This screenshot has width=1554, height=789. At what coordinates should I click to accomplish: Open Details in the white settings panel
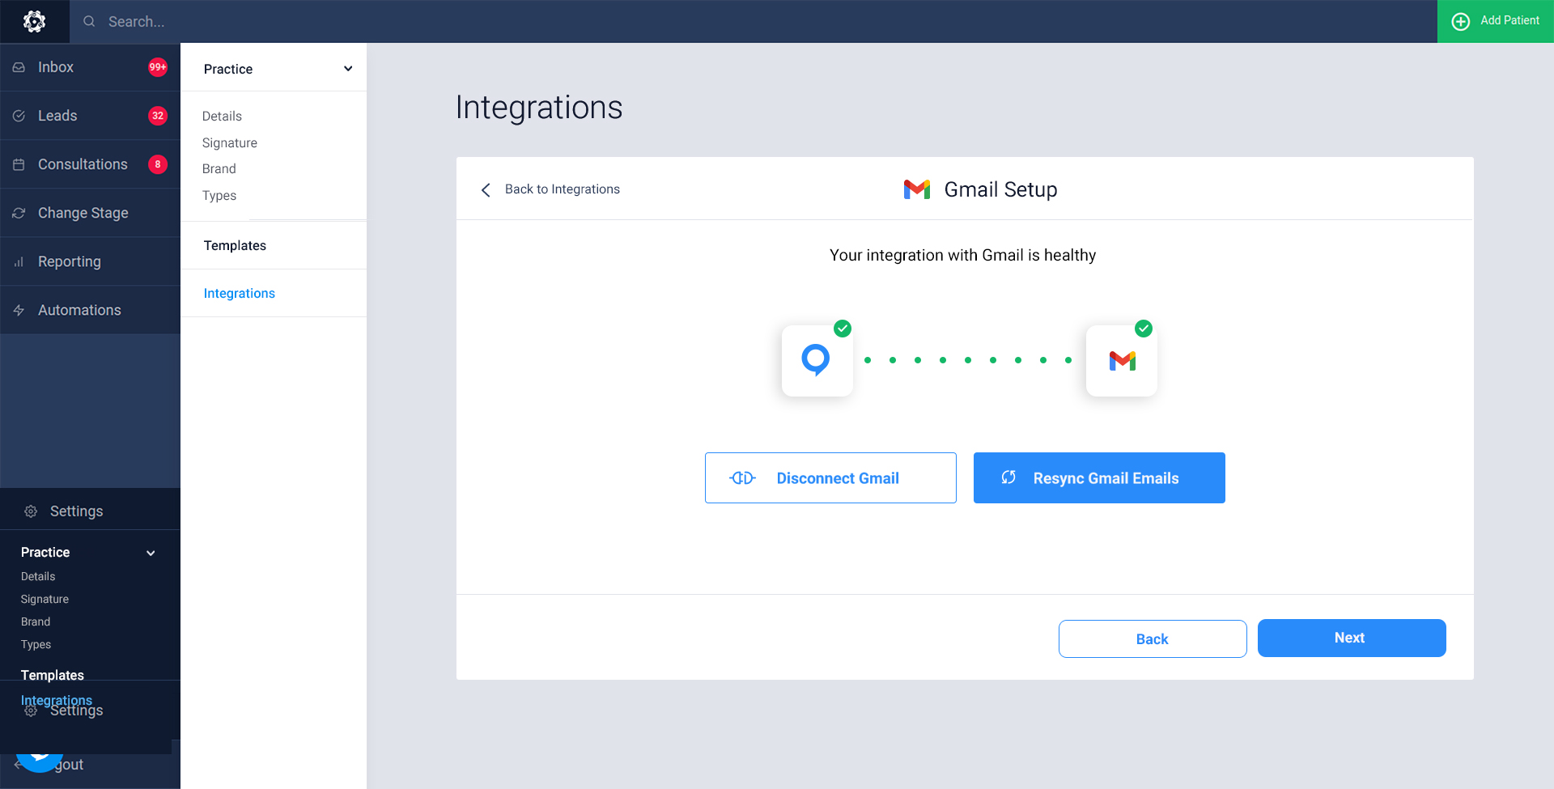click(x=222, y=116)
